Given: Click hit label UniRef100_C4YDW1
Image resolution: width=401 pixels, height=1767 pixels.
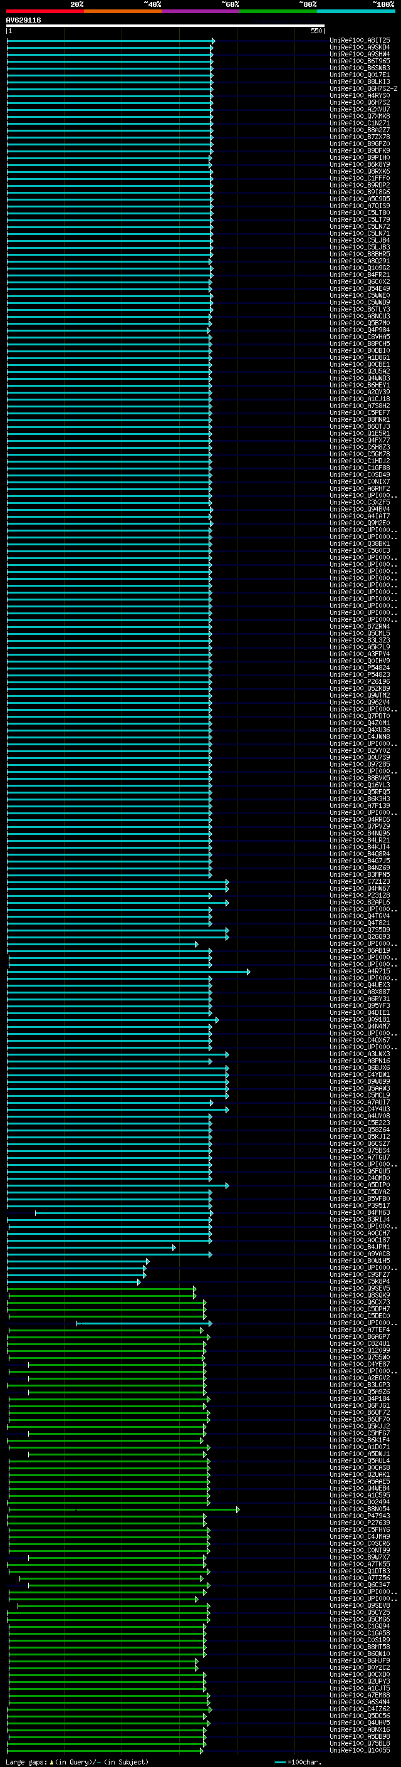Looking at the screenshot, I should point(360,1075).
